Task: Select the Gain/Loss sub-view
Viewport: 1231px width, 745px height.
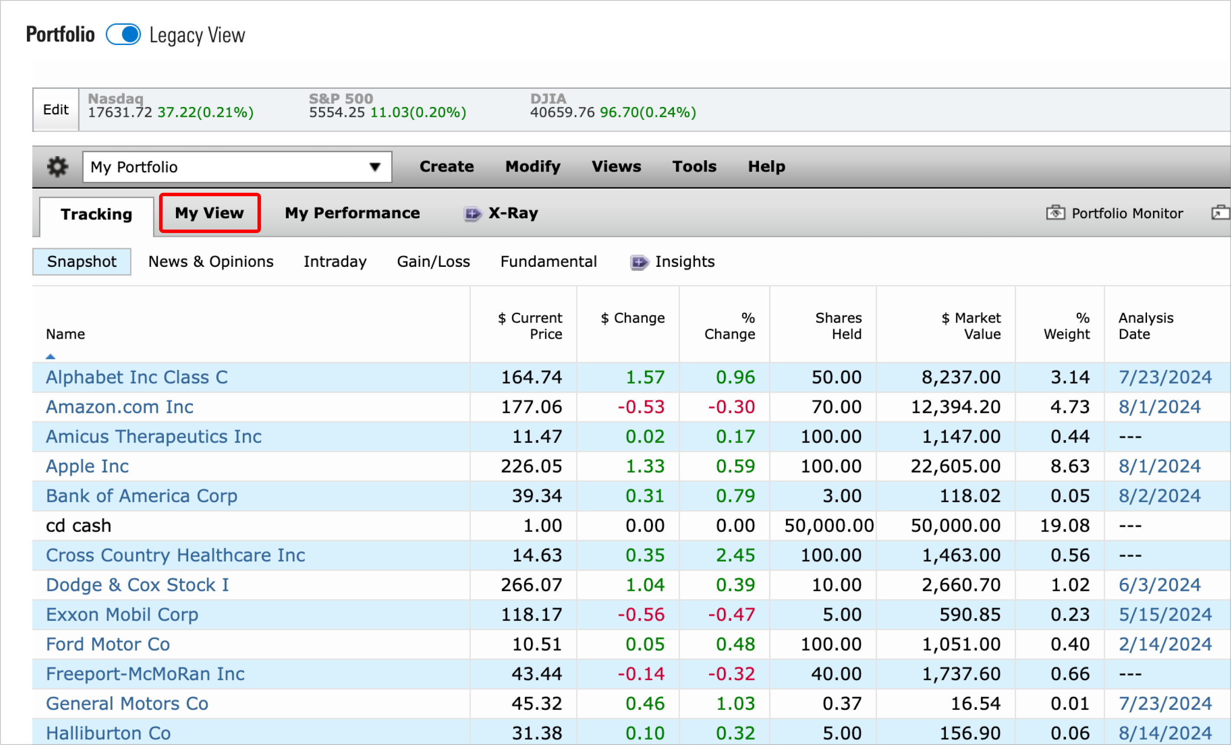Action: click(433, 262)
